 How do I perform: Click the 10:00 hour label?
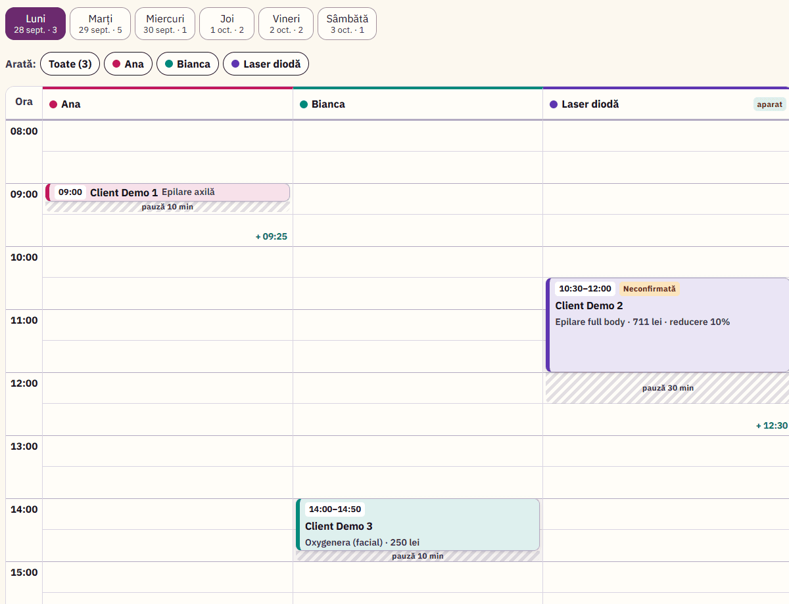(x=24, y=257)
